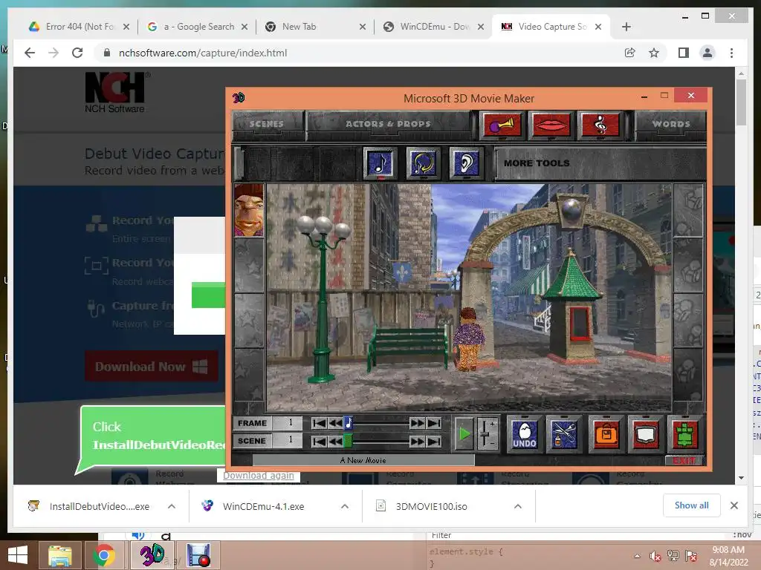Expand WinCDEmu-4.1.exe download options
The width and height of the screenshot is (761, 570).
click(345, 506)
